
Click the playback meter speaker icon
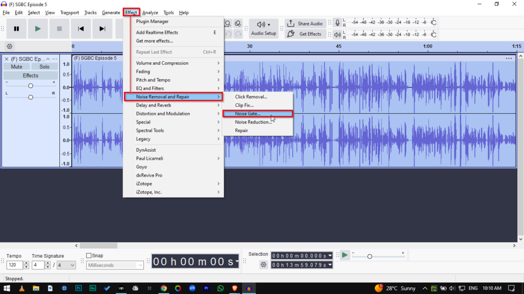tap(337, 35)
